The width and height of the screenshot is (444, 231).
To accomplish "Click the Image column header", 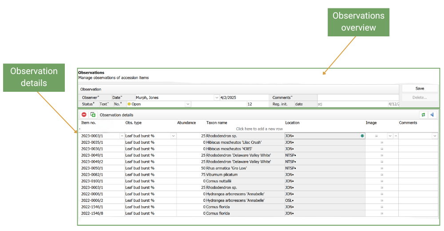I will point(371,123).
